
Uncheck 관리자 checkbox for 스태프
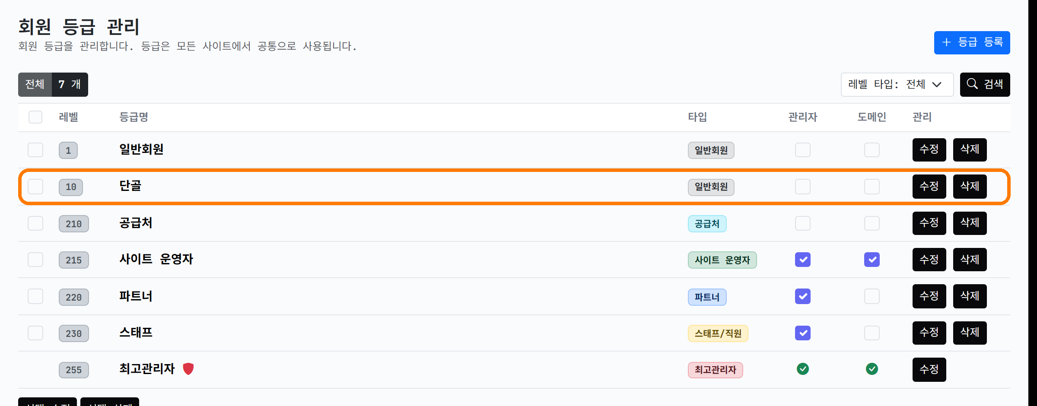click(803, 333)
